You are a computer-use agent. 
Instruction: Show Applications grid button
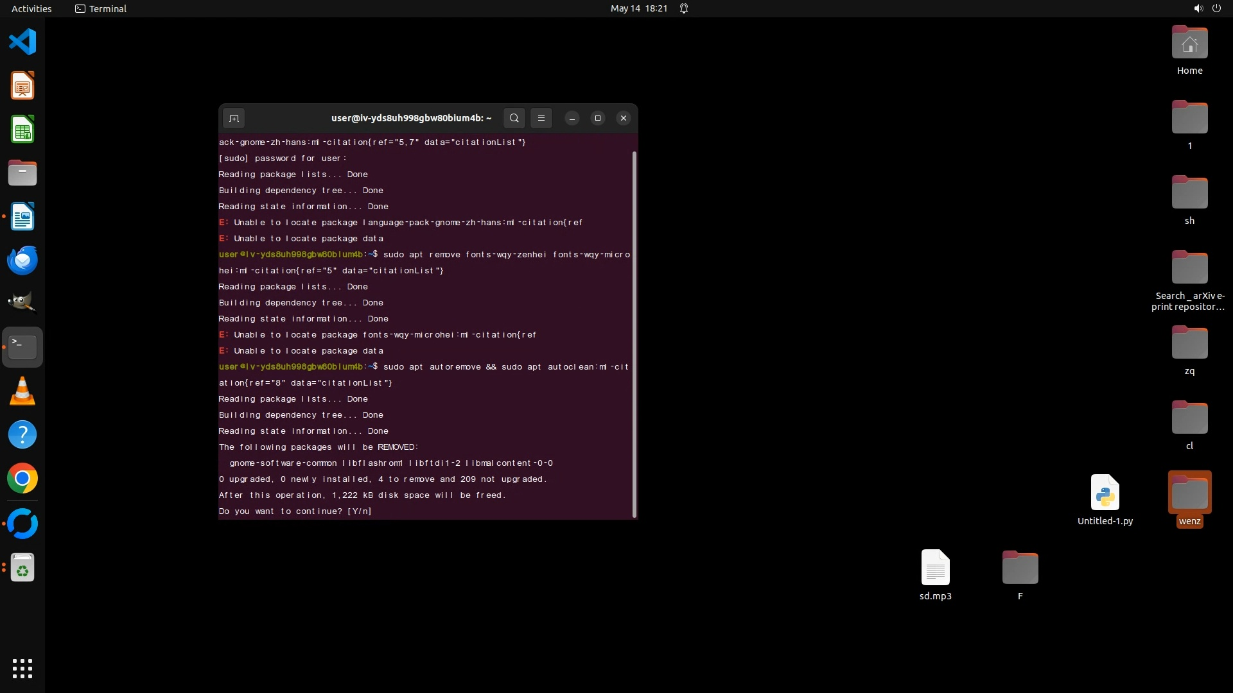[x=22, y=669]
